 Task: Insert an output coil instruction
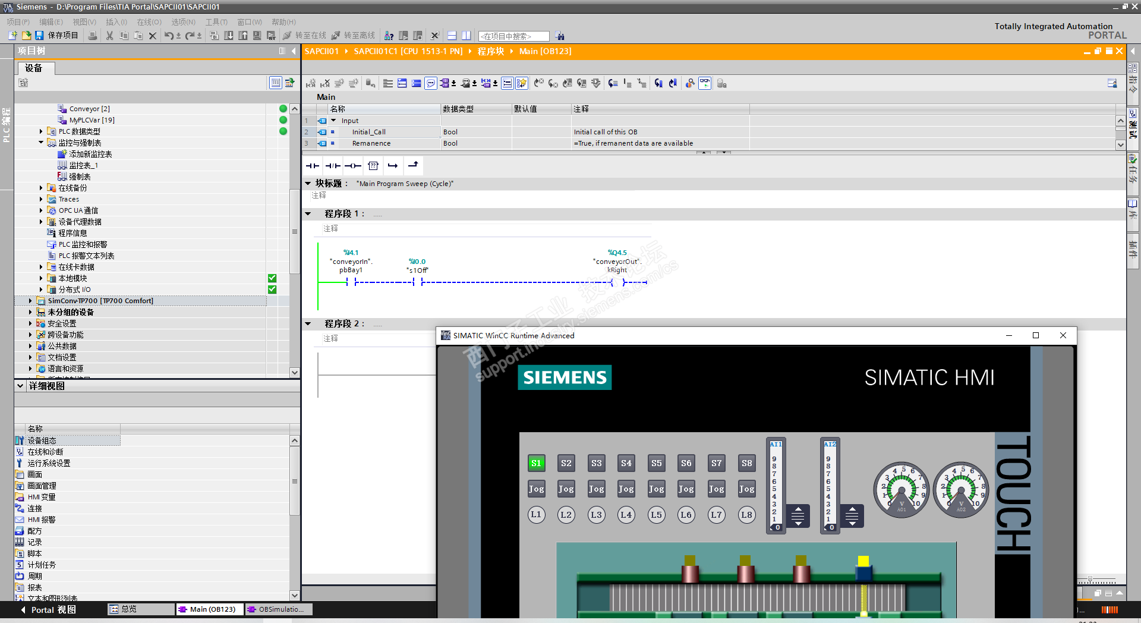[x=353, y=166]
